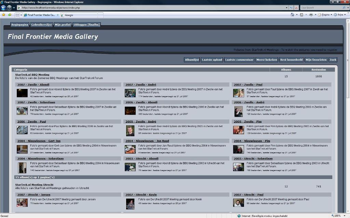Expand the tab list dropdown arrow

tap(21, 15)
